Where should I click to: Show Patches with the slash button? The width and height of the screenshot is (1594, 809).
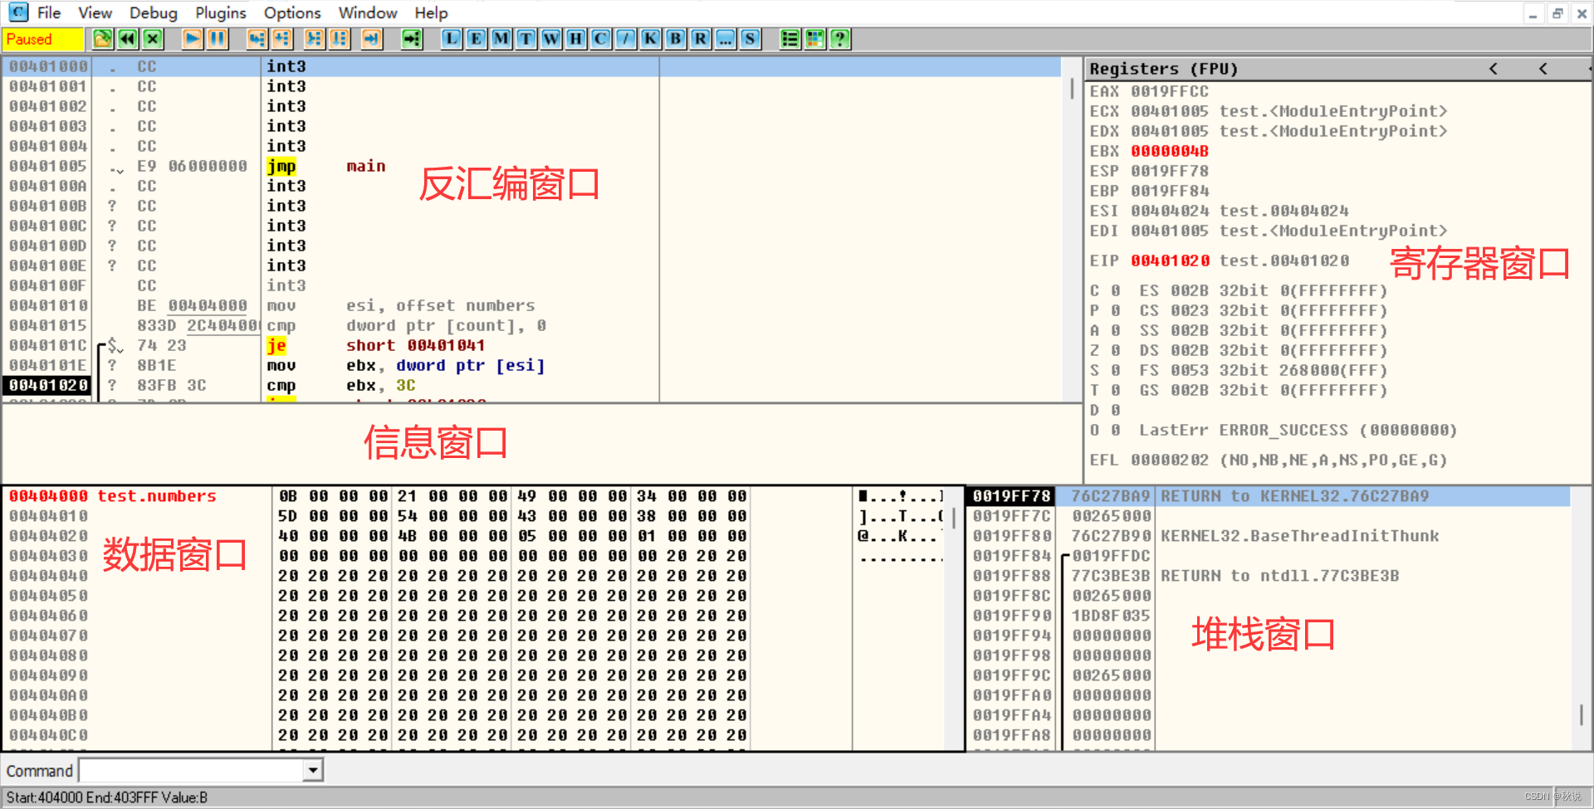pyautogui.click(x=626, y=39)
